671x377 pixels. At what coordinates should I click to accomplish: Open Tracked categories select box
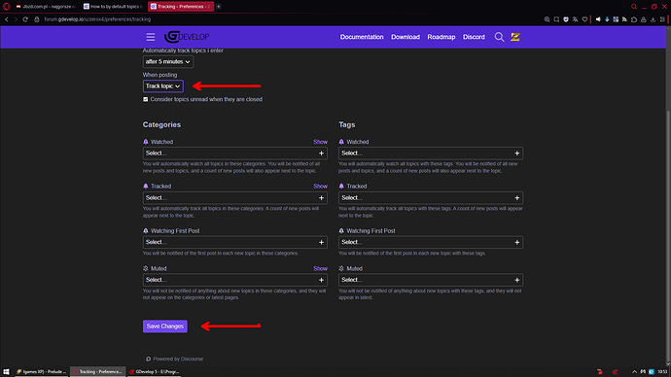[x=235, y=198]
